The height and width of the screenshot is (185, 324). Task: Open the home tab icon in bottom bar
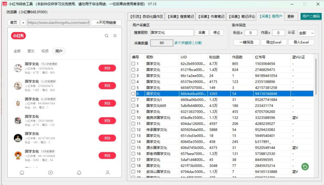pyautogui.click(x=22, y=173)
